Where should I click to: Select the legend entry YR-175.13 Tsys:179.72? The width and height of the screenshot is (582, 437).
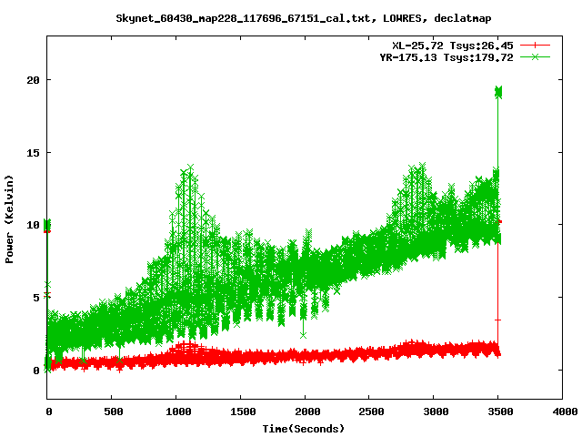pos(447,57)
